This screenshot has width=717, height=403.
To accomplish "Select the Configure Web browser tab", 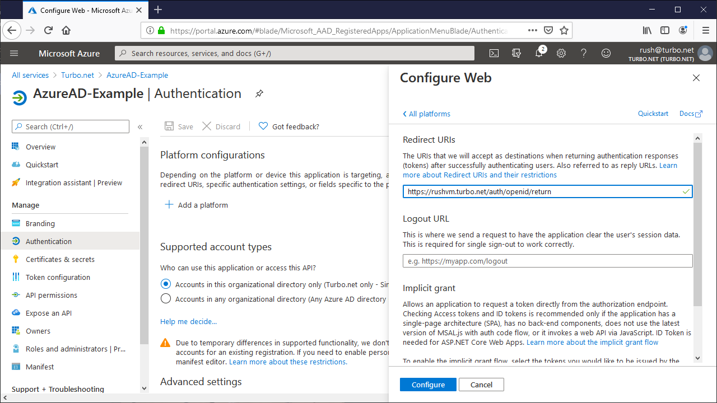I will [78, 10].
